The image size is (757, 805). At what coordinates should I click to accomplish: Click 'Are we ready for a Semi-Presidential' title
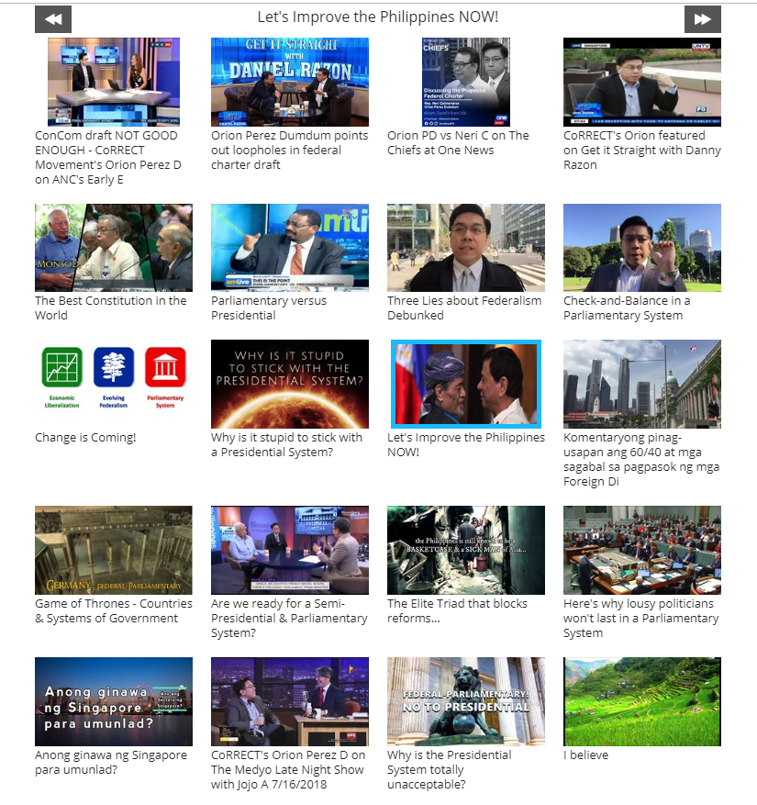tap(289, 618)
